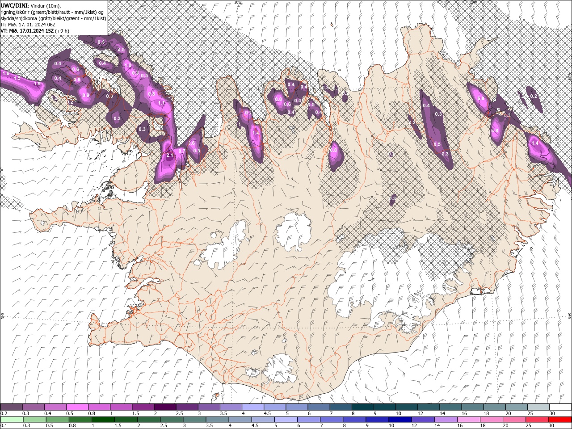The image size is (572, 429).
Task: Click the palest green 0.1 rain swatch
Action: point(12,420)
